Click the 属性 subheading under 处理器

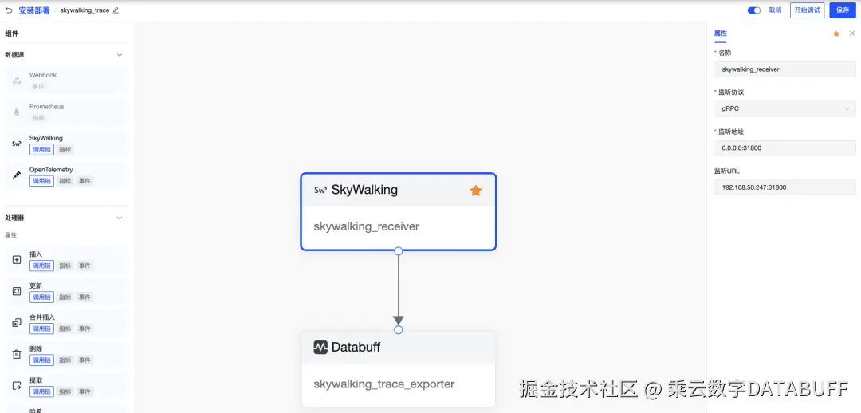pos(11,235)
